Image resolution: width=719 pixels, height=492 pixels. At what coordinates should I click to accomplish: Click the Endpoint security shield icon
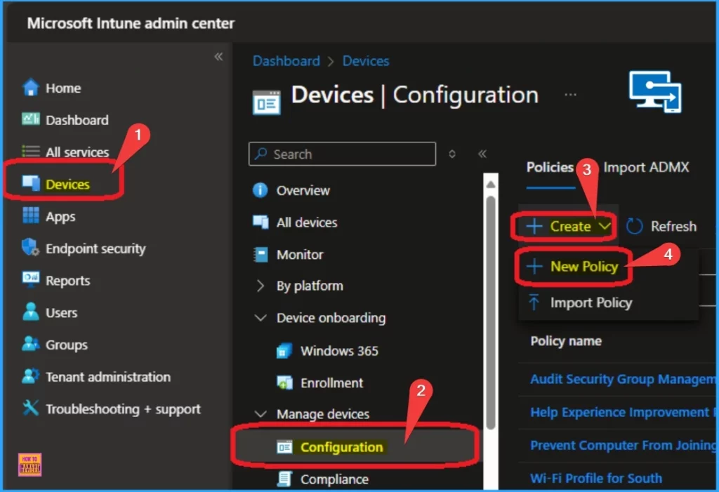[30, 248]
